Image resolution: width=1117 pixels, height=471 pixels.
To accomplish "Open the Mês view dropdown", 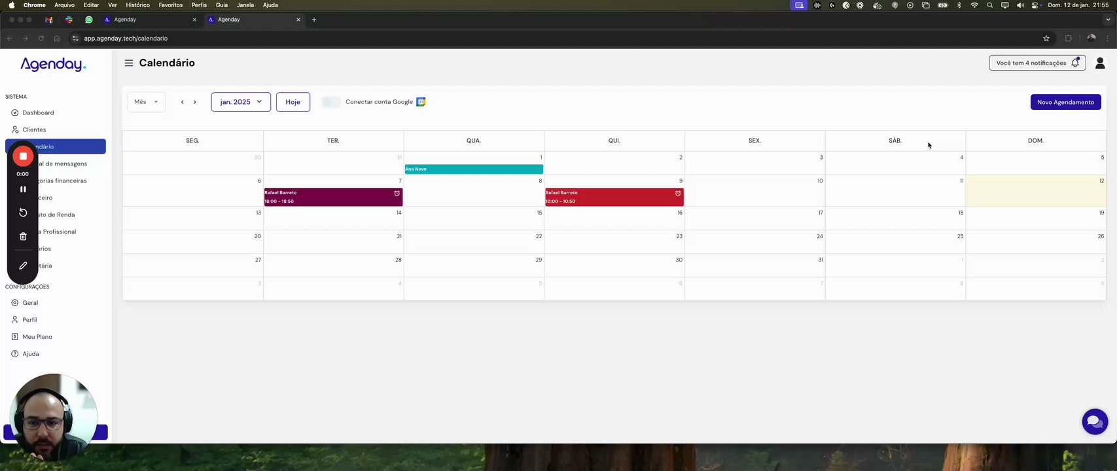I will pyautogui.click(x=147, y=102).
